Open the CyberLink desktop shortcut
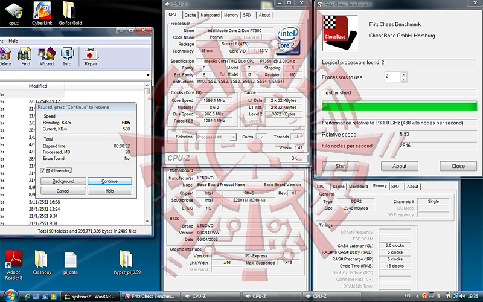Image resolution: width=483 pixels, height=302 pixels. click(x=42, y=14)
